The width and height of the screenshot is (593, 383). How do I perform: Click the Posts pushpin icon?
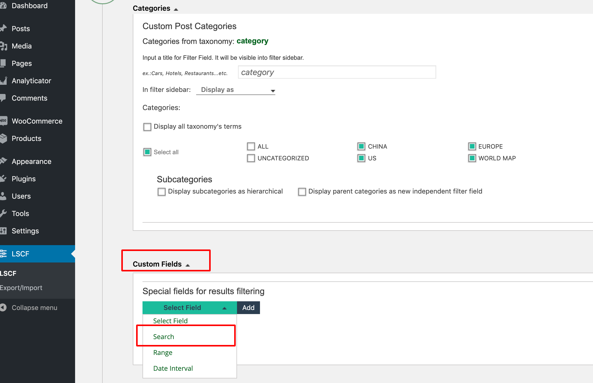pyautogui.click(x=3, y=28)
